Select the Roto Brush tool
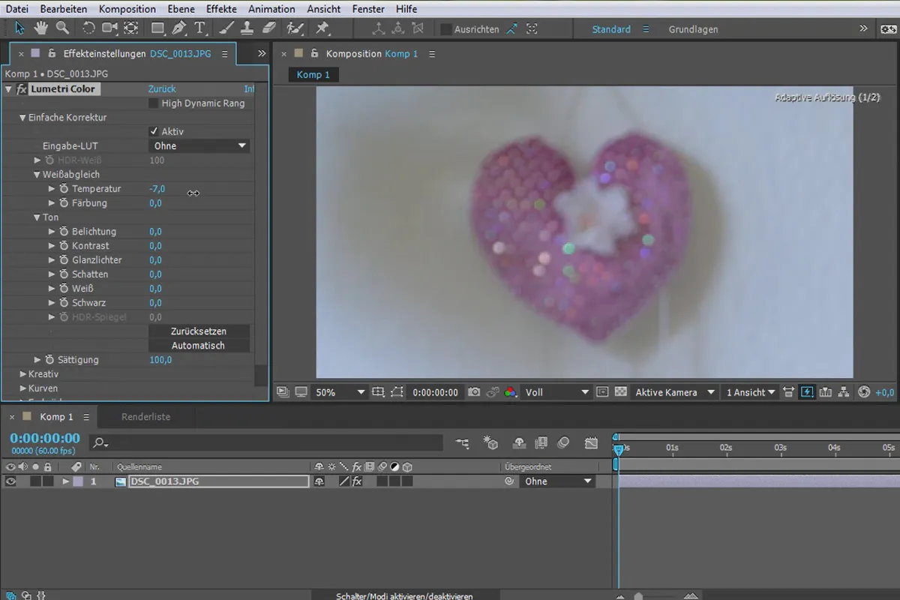 pos(295,28)
